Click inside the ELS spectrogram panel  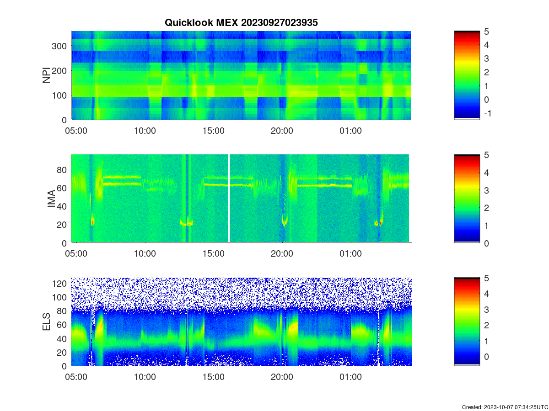coord(241,322)
